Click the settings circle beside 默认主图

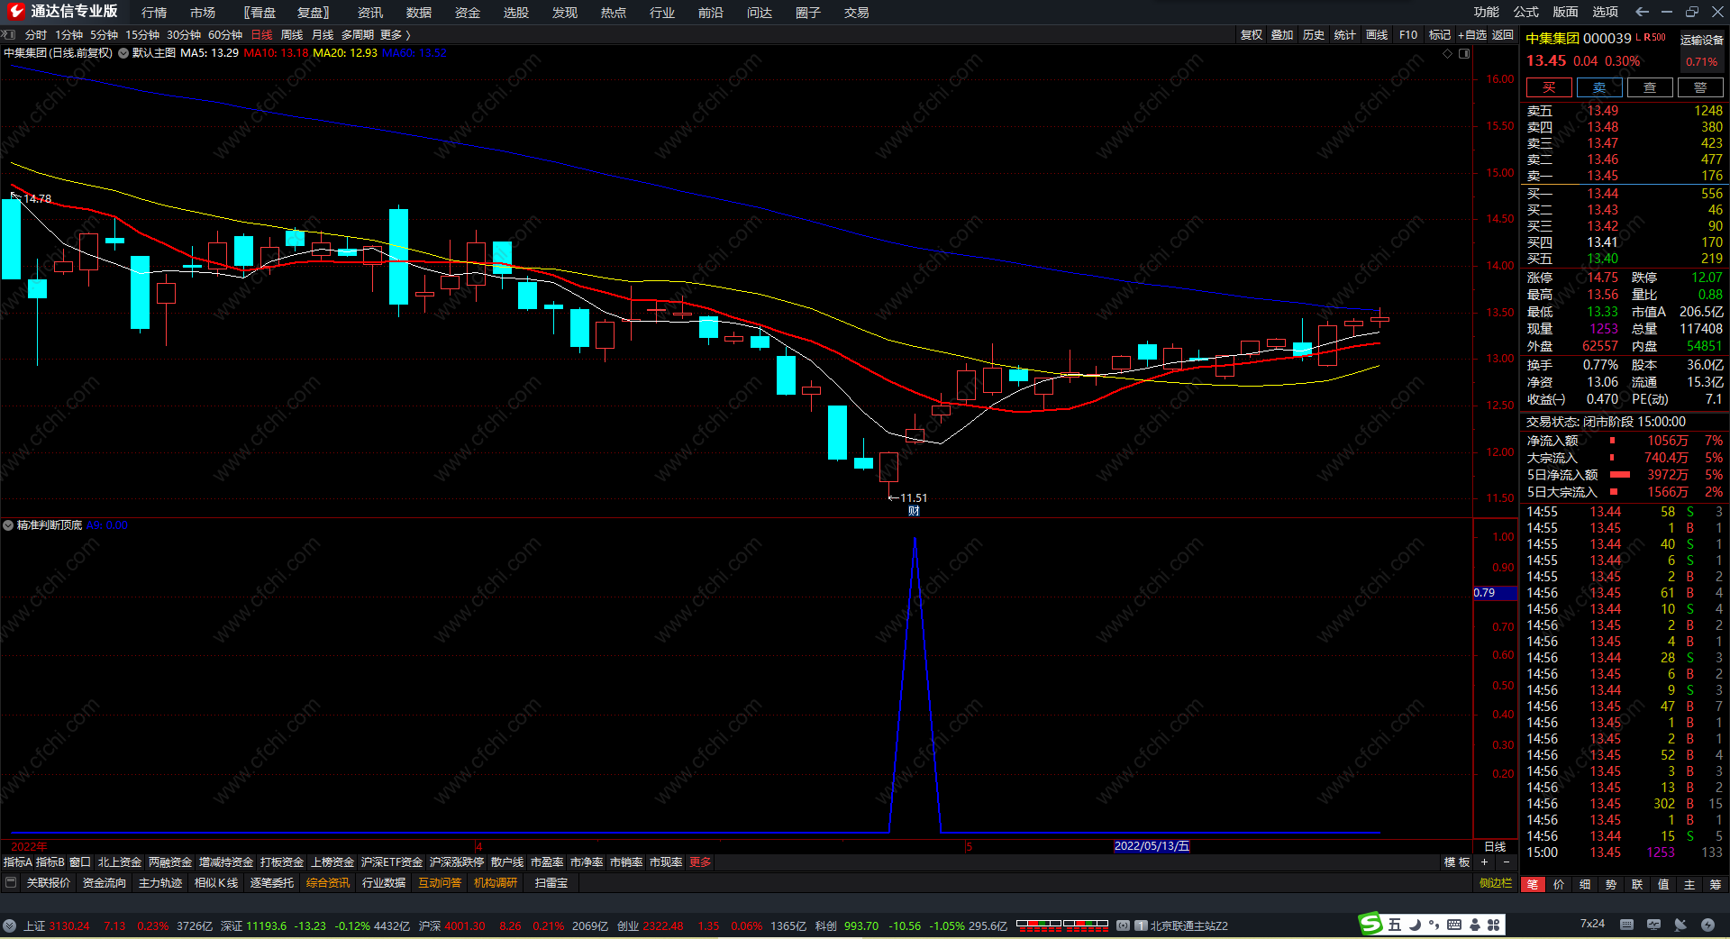[123, 53]
